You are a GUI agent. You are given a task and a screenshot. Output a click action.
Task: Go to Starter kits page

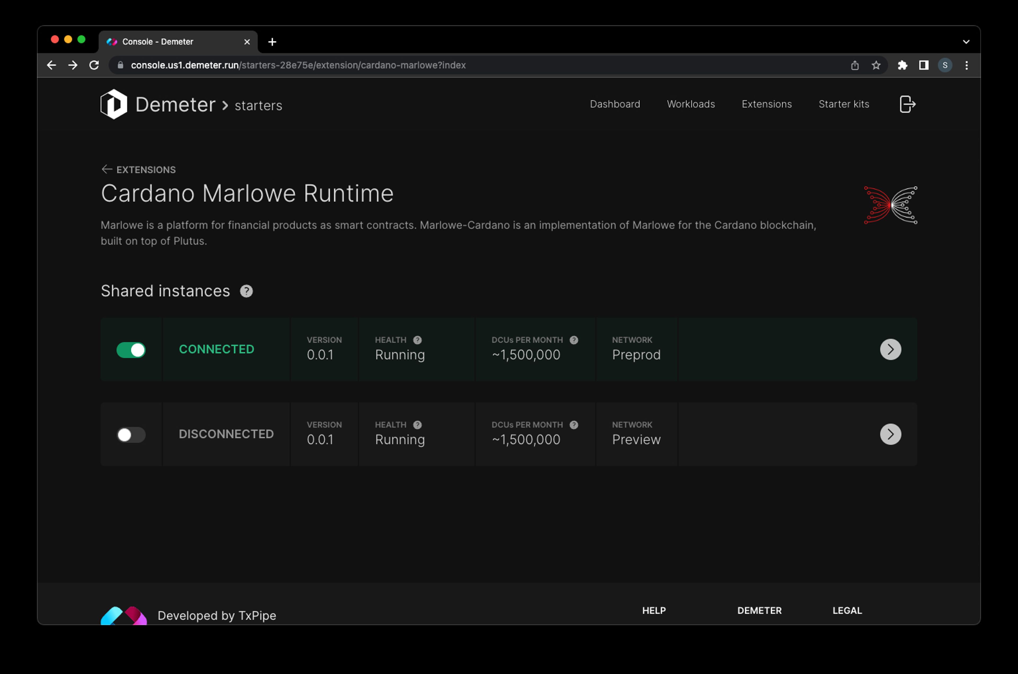coord(844,104)
